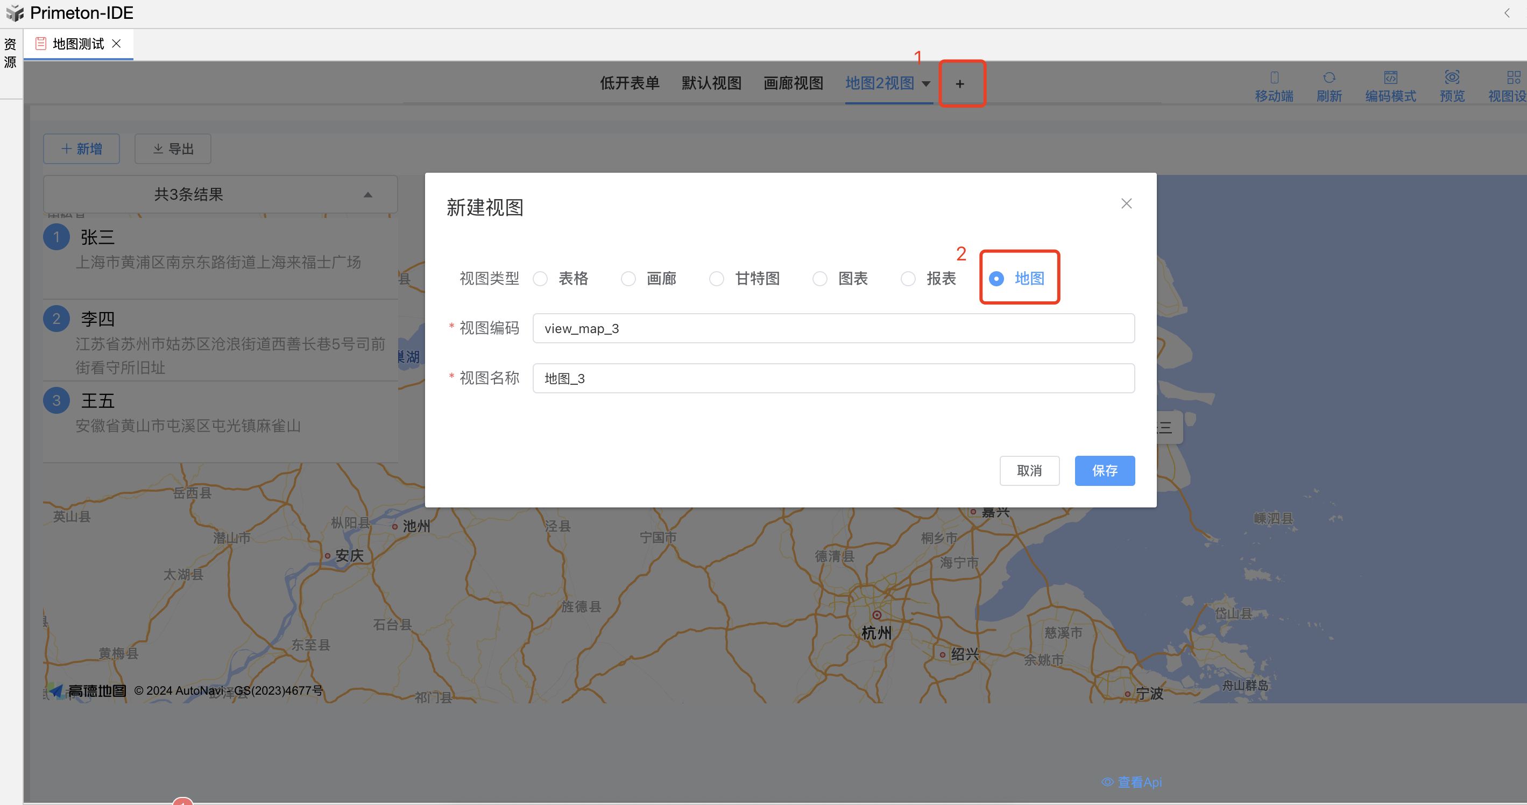Click the view settings (视图设置) grid icon
The width and height of the screenshot is (1527, 805).
(1513, 77)
